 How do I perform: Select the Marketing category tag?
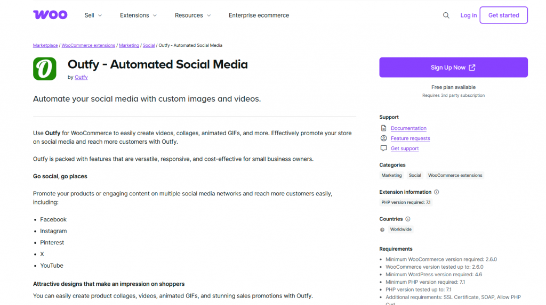(391, 175)
